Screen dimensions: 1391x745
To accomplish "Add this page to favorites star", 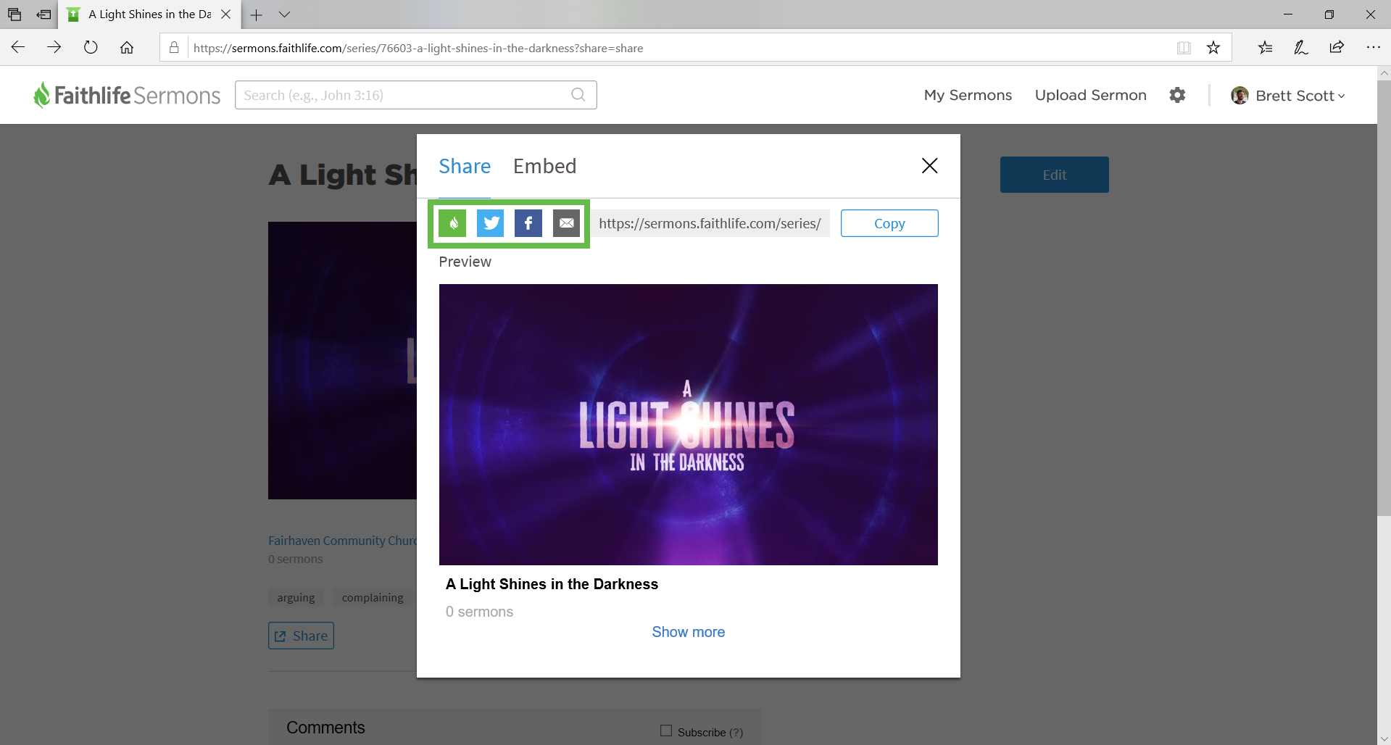I will [1213, 48].
